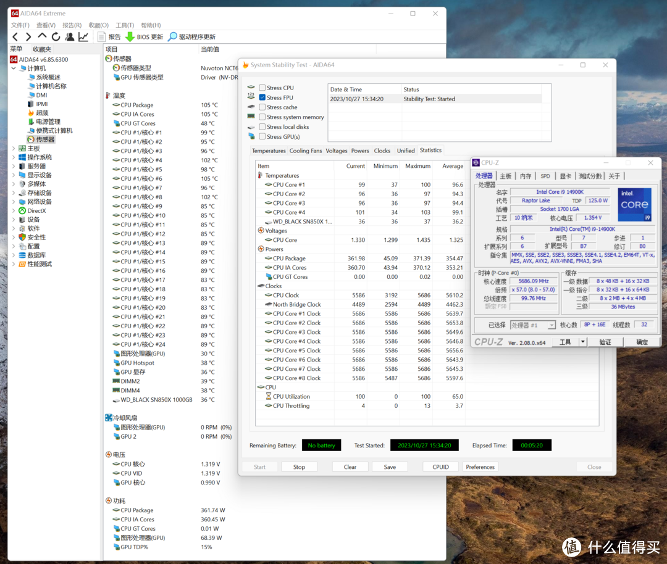Click the user silhouette icon in AIDA64 toolbar
The width and height of the screenshot is (667, 564).
pyautogui.click(x=70, y=37)
